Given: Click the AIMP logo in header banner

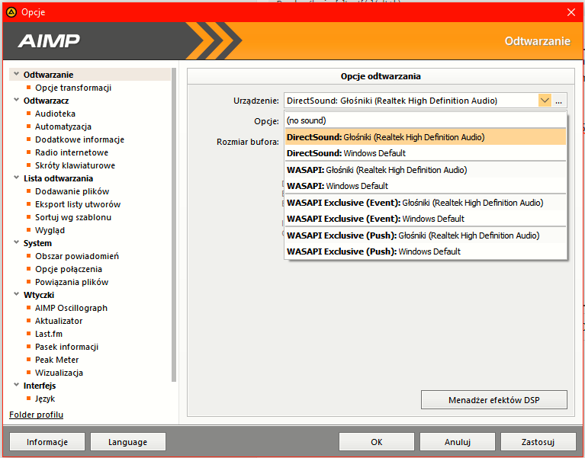Looking at the screenshot, I should 49,41.
